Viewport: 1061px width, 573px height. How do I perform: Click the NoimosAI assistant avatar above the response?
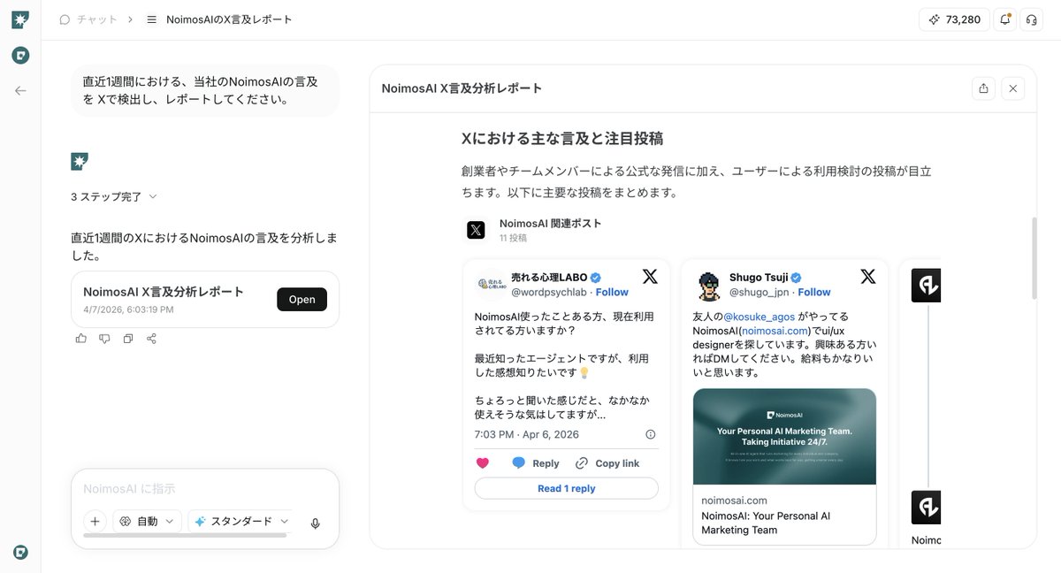[80, 161]
